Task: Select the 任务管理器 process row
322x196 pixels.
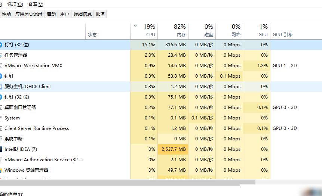Action: 161,55
